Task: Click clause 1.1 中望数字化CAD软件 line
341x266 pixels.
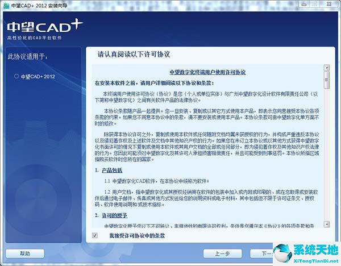Action: tap(156, 181)
